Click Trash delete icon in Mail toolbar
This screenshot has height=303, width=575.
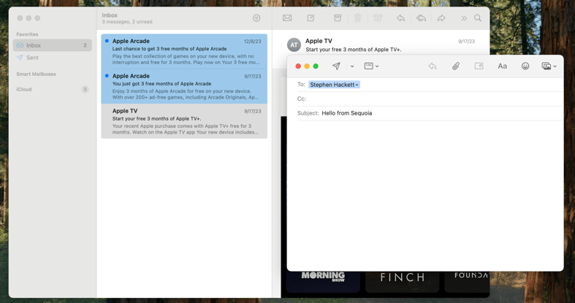pos(358,18)
